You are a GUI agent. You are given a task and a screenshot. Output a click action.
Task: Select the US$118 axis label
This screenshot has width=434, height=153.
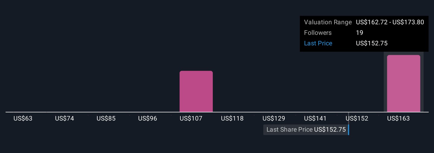pos(232,118)
